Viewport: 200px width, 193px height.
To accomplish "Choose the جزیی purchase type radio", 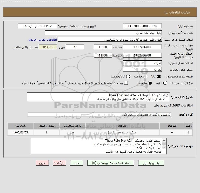I will (165, 83).
